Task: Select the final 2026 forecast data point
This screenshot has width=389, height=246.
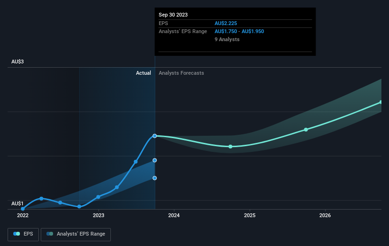Action: (x=381, y=102)
